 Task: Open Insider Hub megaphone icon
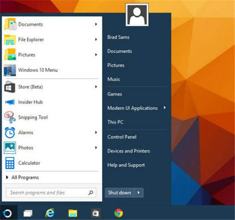click(x=10, y=102)
